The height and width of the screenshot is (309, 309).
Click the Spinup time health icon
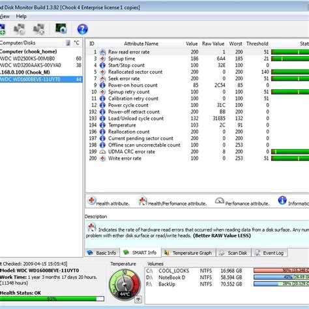coord(102,59)
